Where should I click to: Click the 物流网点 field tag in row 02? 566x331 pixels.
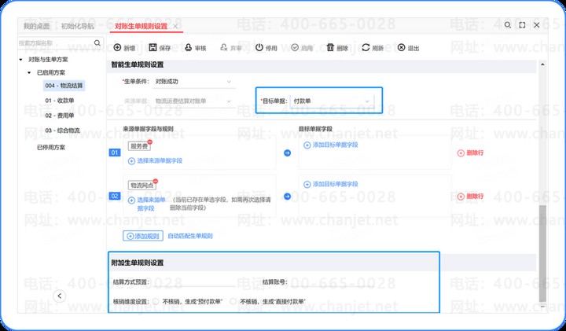click(x=141, y=186)
